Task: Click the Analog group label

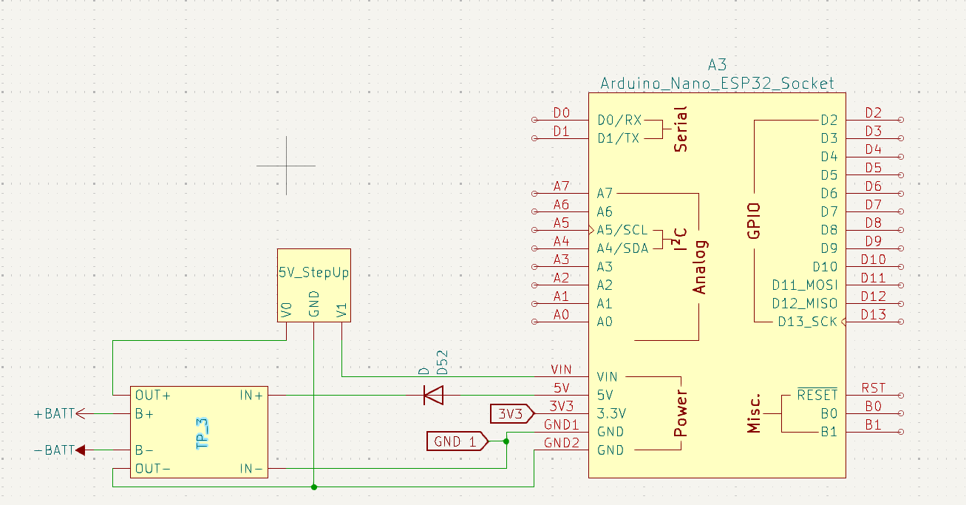Action: point(700,267)
